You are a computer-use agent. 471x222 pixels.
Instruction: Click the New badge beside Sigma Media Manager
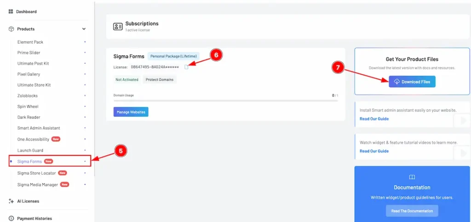pos(64,184)
